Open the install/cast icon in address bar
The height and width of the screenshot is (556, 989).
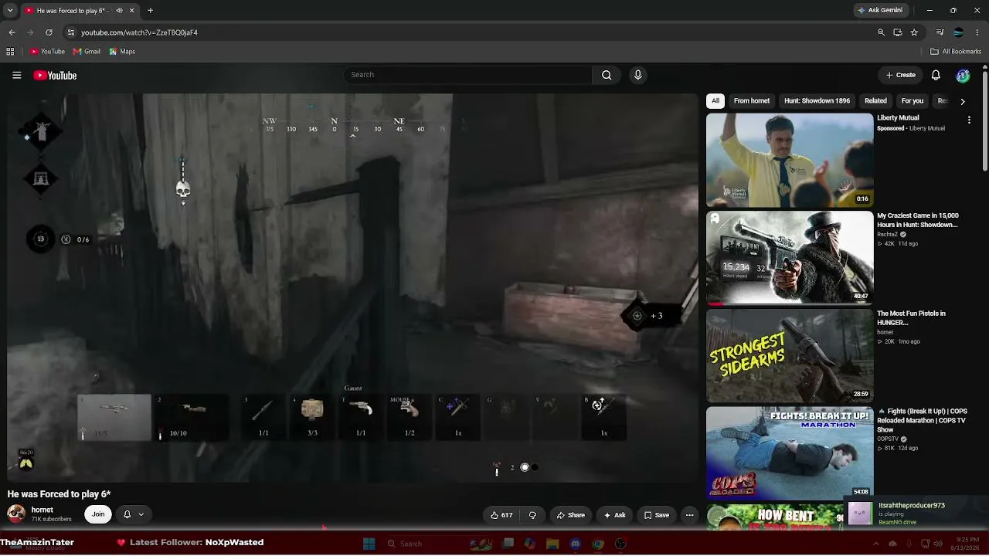898,32
